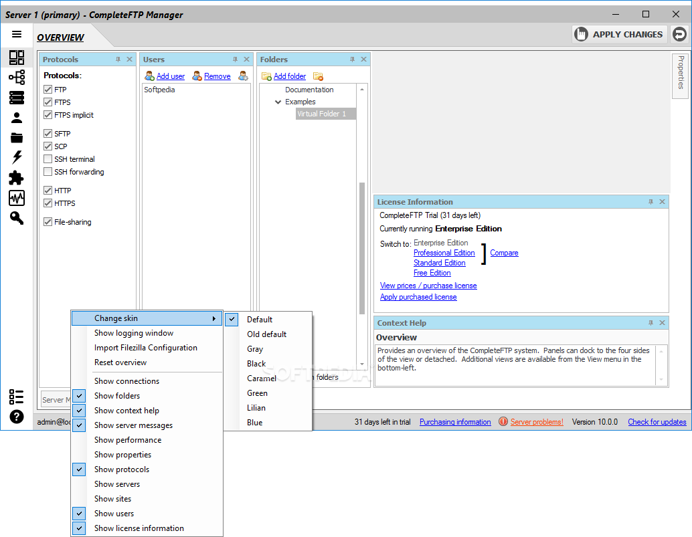Viewport: 692px width, 537px height.
Task: Click Check for updates link
Action: pos(657,422)
